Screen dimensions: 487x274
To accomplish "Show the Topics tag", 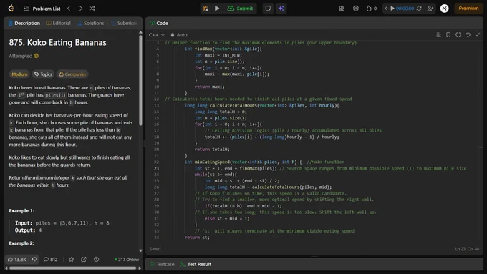I will [x=43, y=74].
